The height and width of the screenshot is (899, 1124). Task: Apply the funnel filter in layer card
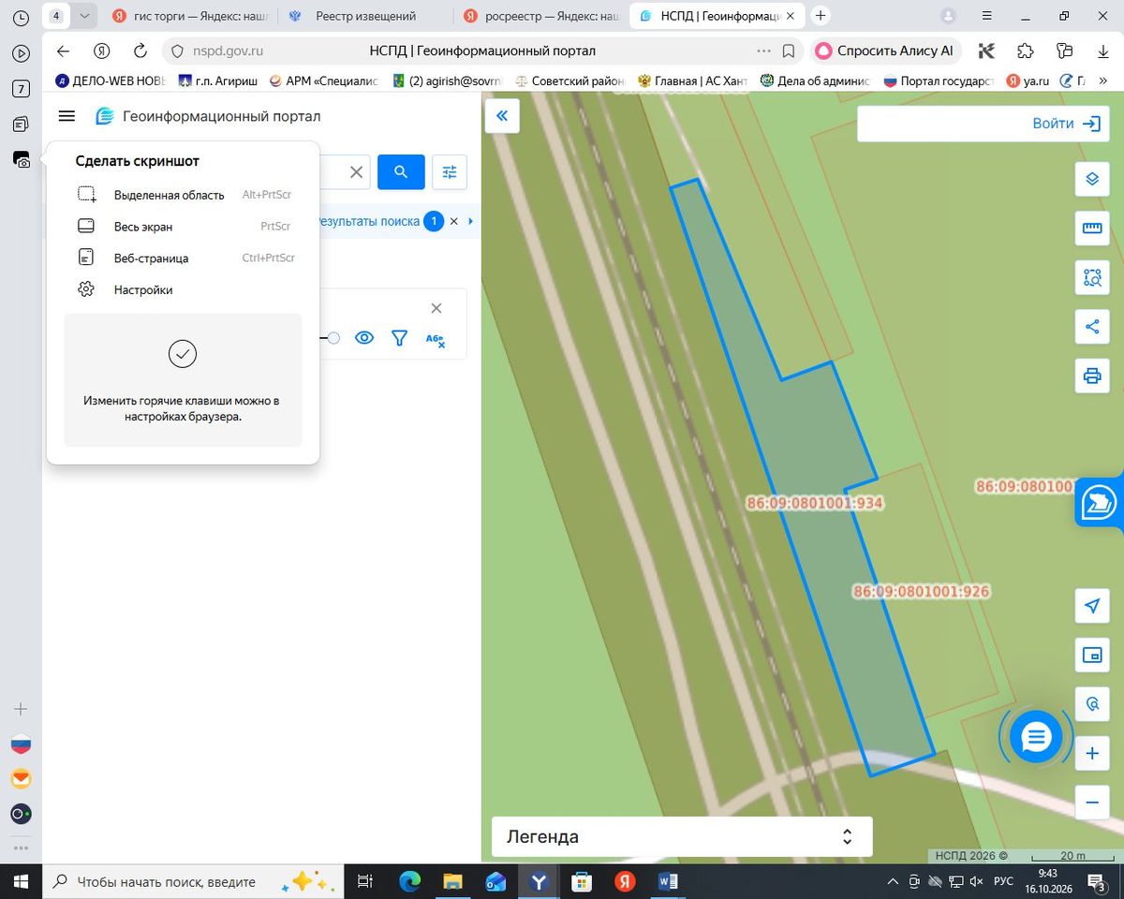[400, 338]
